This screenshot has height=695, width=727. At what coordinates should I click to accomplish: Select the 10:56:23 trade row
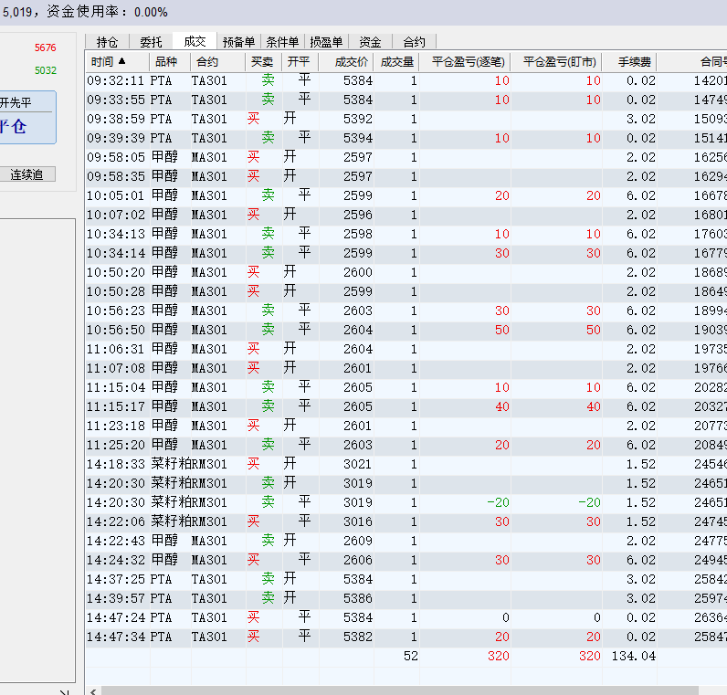[406, 311]
